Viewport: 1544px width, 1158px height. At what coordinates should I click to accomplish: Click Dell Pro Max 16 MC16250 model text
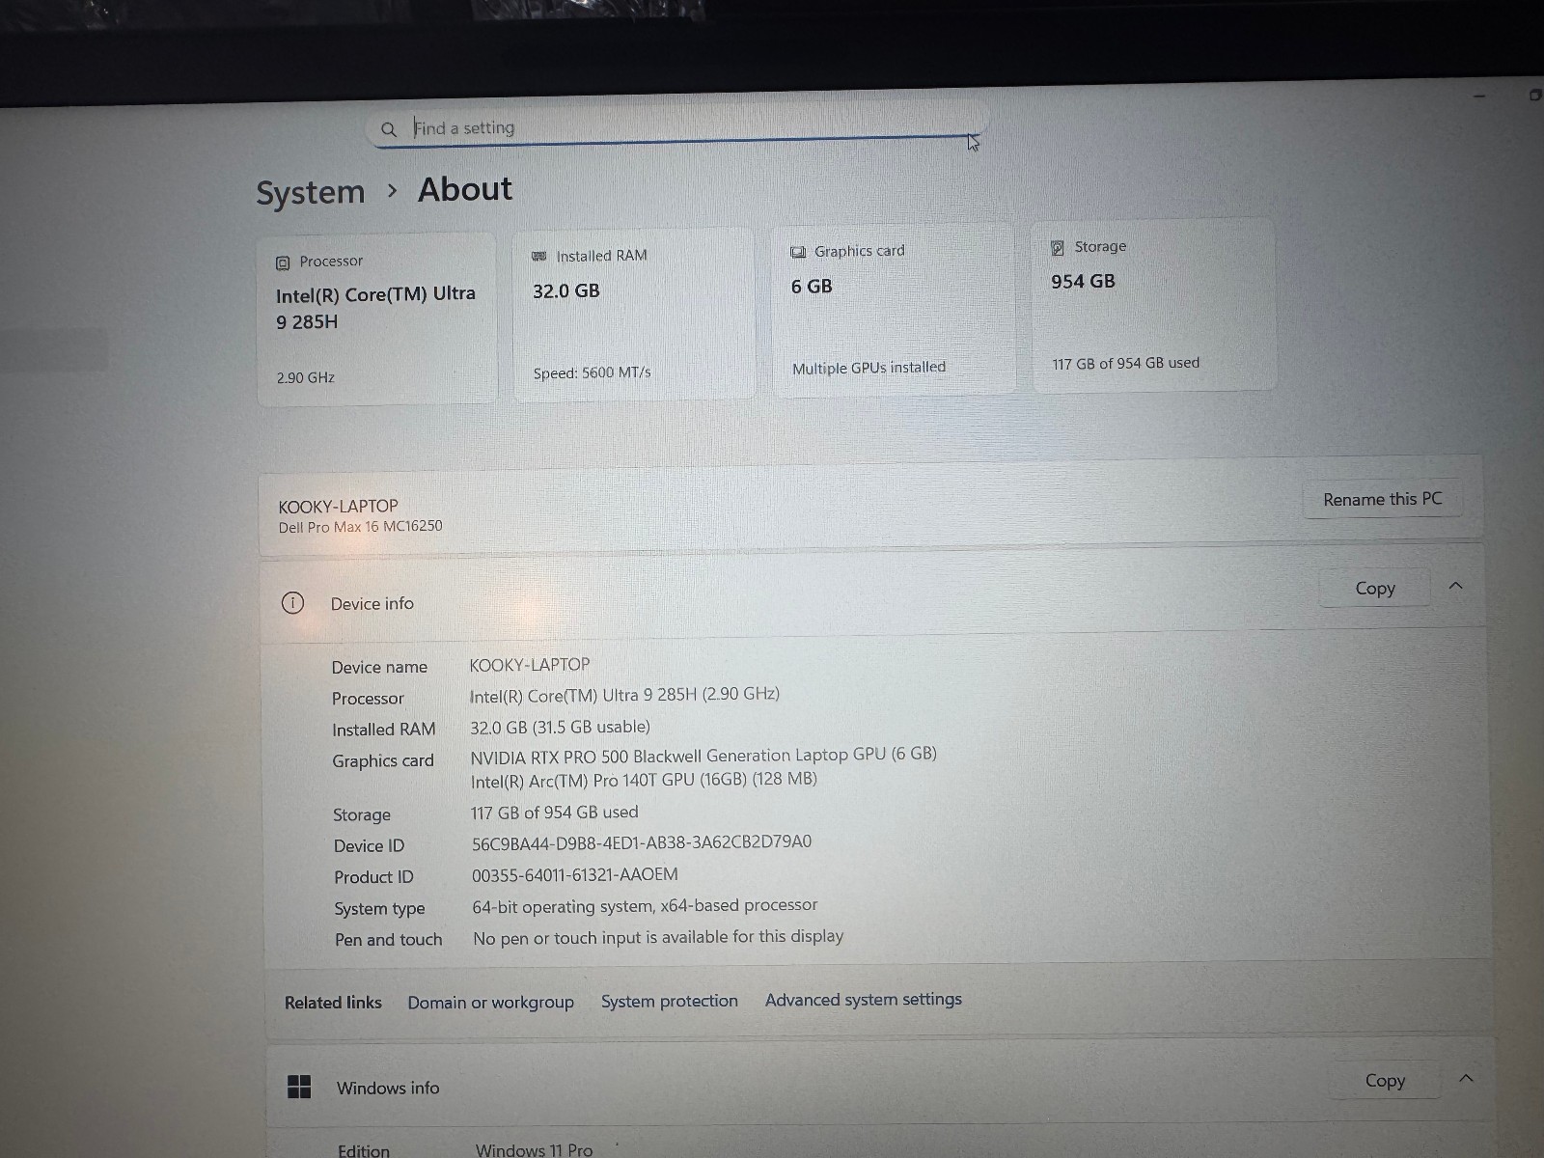pos(361,527)
